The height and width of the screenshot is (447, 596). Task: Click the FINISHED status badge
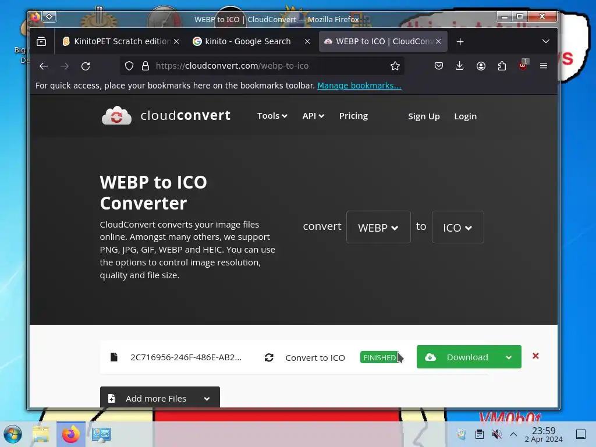379,357
